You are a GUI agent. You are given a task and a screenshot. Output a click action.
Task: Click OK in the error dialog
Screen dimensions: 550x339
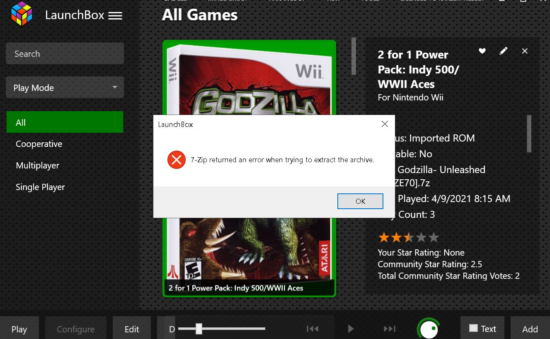coord(360,201)
